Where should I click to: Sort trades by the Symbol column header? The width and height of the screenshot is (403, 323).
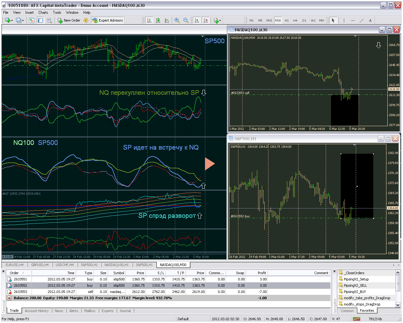pos(116,273)
